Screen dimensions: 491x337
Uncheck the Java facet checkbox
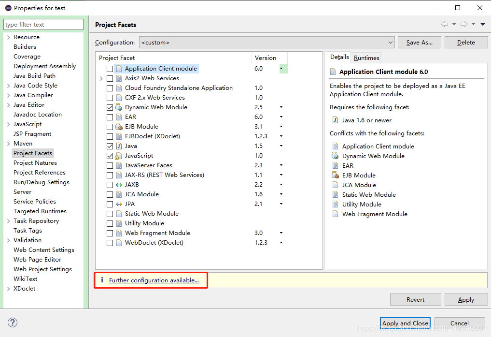[110, 146]
